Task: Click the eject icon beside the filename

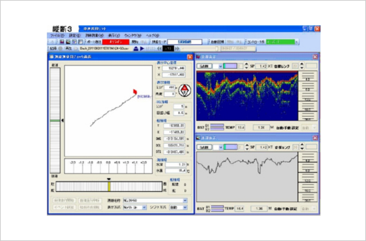Action: pos(135,48)
